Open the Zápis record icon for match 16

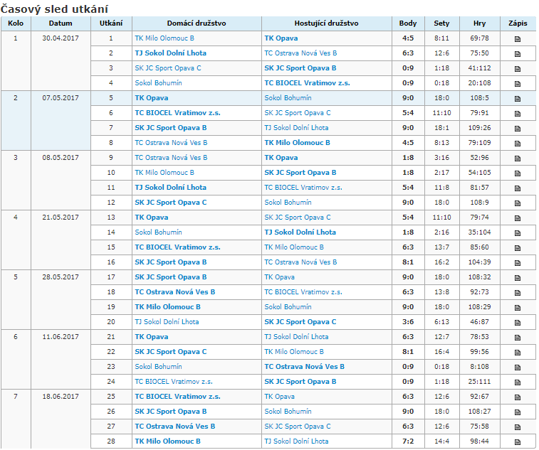tap(518, 262)
